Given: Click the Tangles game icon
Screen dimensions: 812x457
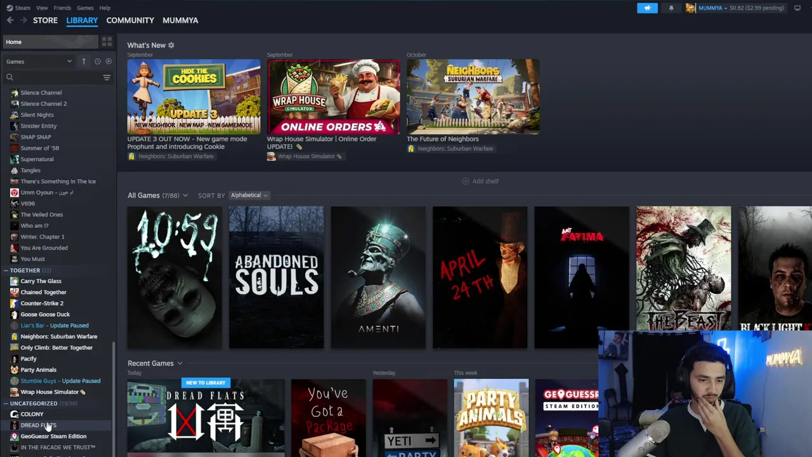Looking at the screenshot, I should (x=14, y=170).
